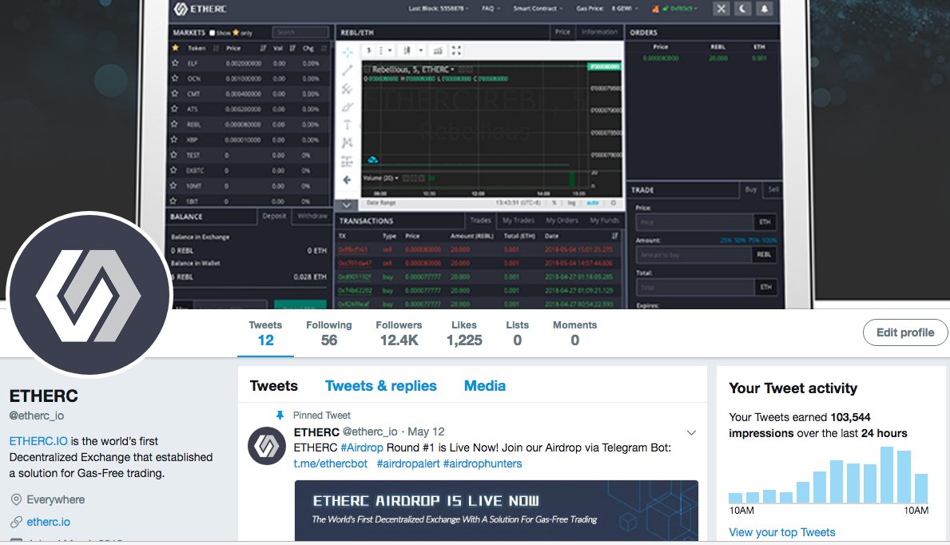The image size is (950, 545).
Task: Favorite the CMT token star
Action: point(175,93)
